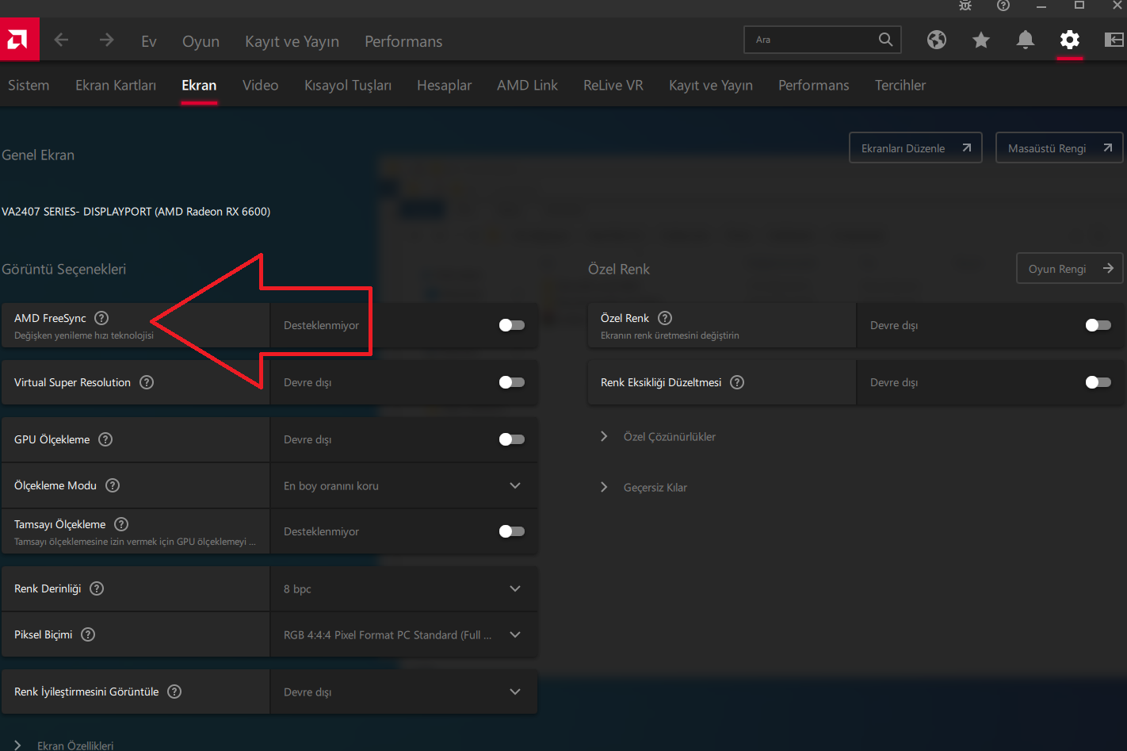Open Kayıt ve Yayın in top navigation
This screenshot has height=751, width=1127.
click(x=292, y=41)
